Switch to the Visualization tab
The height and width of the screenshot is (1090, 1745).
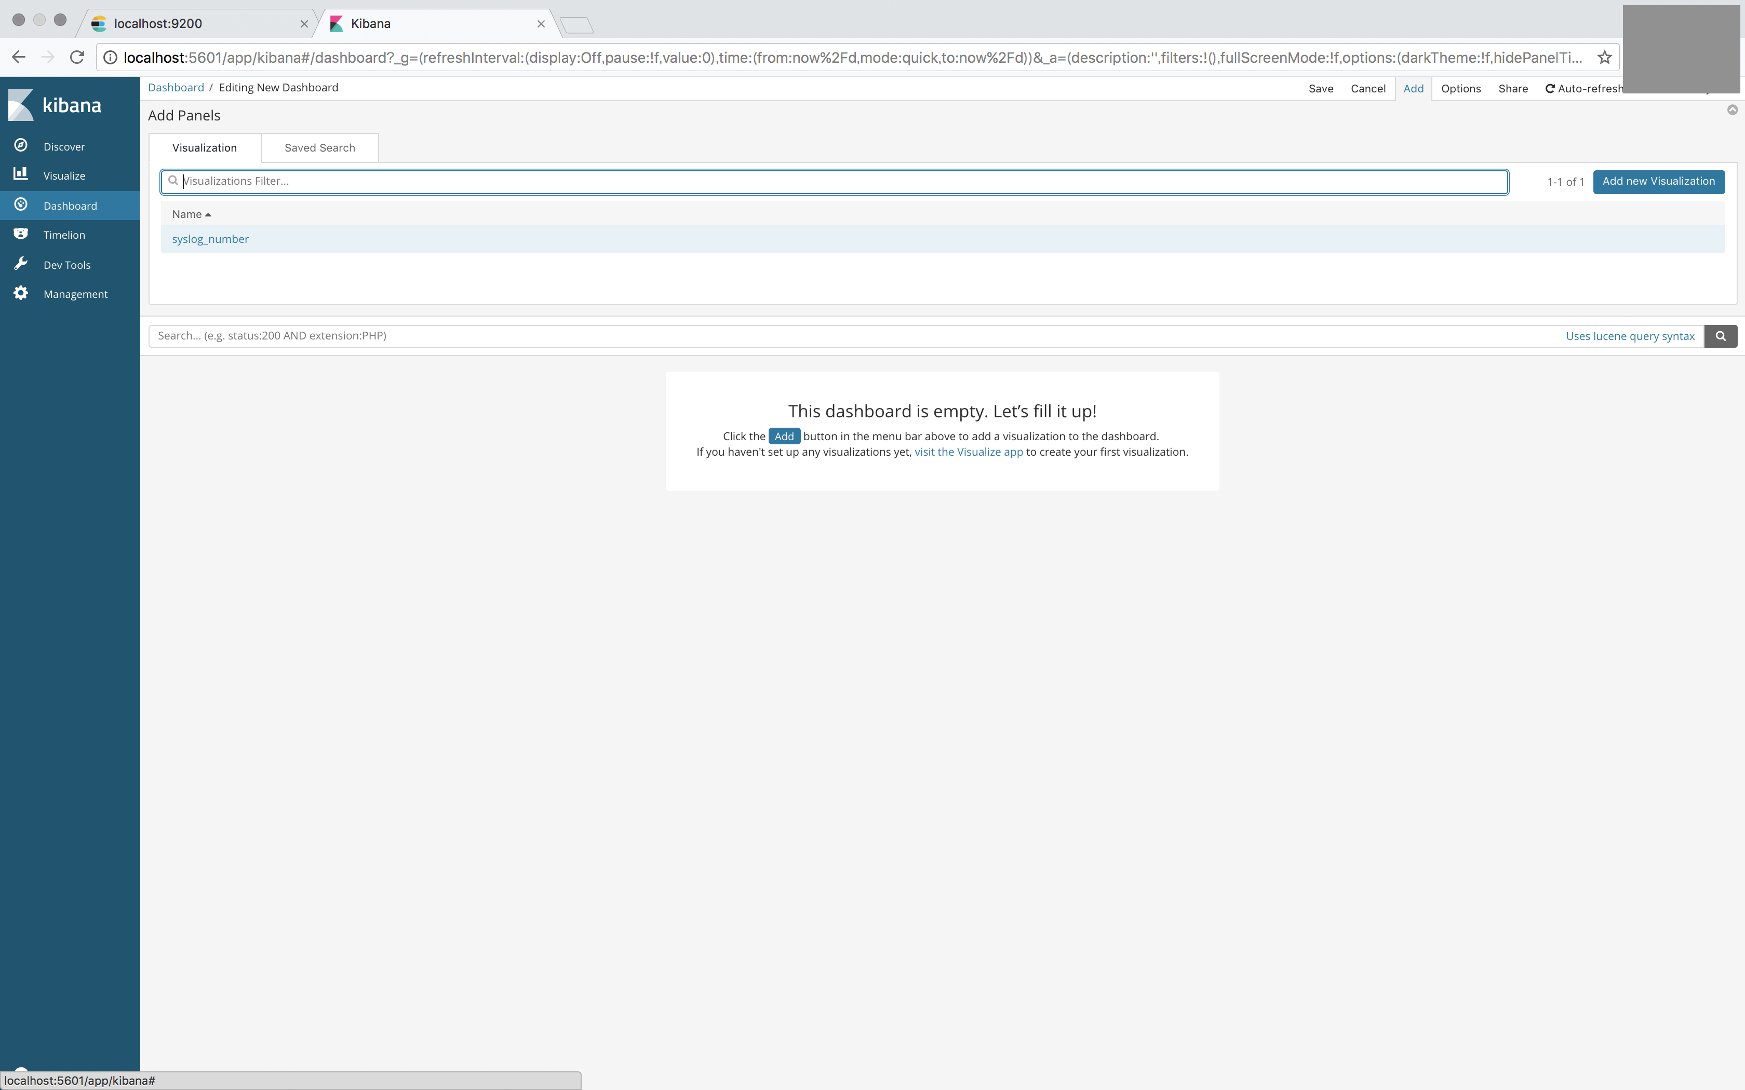coord(205,148)
